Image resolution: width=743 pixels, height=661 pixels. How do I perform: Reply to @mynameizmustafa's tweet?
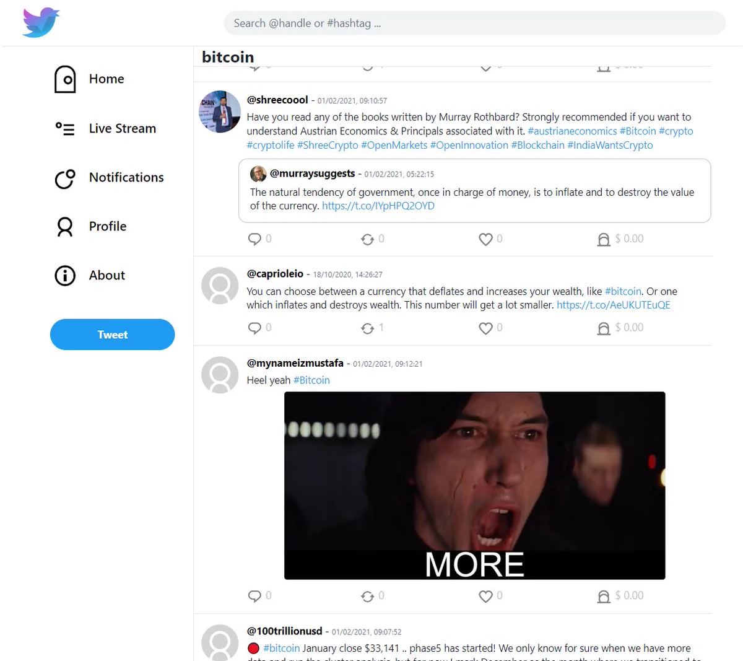(x=254, y=596)
